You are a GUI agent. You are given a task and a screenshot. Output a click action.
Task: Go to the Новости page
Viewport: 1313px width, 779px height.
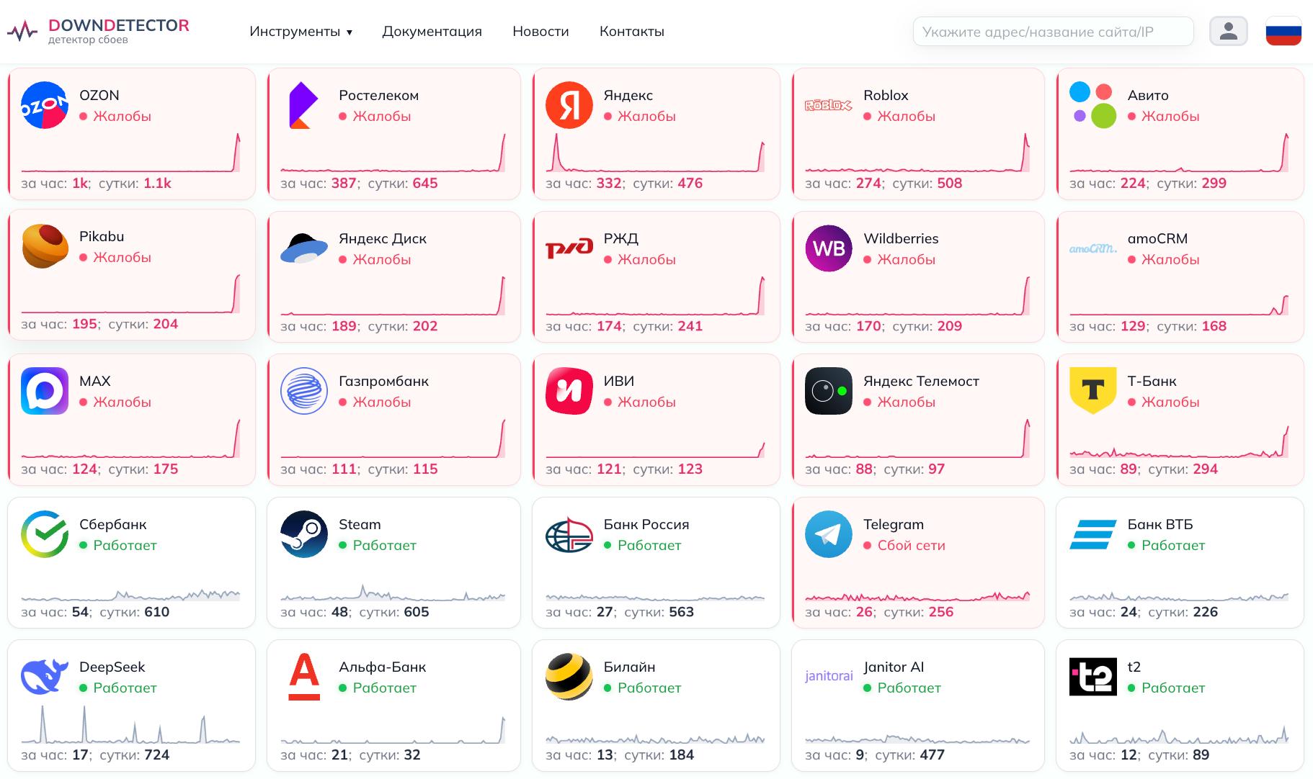540,31
